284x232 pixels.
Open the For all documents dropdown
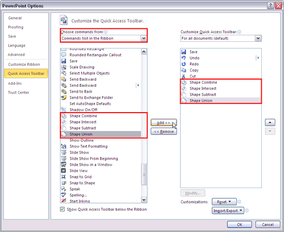coord(221,38)
